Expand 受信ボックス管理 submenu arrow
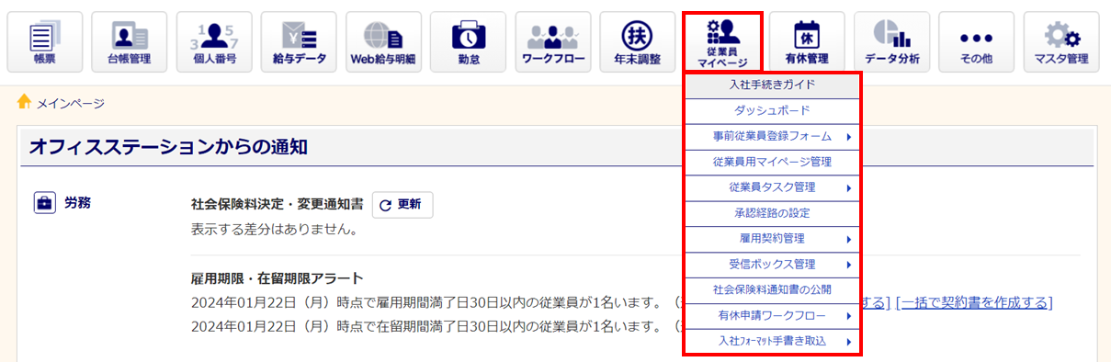Viewport: 1111px width, 362px height. tap(848, 265)
